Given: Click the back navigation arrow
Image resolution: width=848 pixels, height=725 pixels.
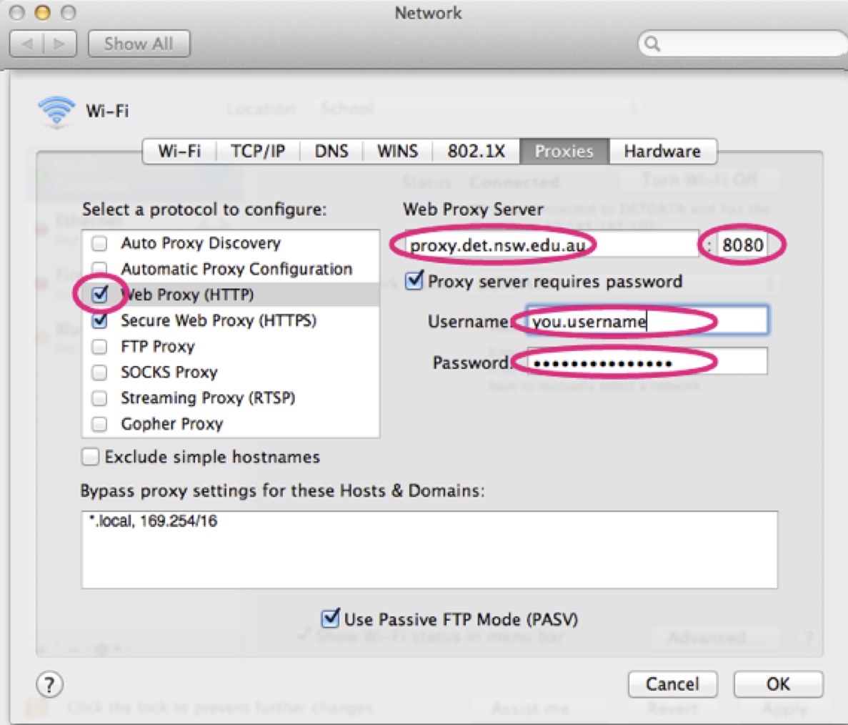Looking at the screenshot, I should coord(26,44).
